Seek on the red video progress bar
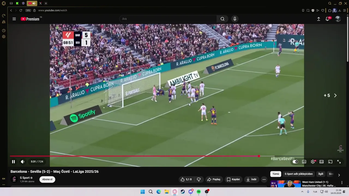Image resolution: width=349 pixels, height=196 pixels. click(157, 156)
